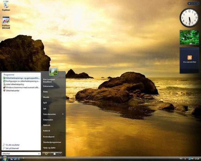Launch Internet Explorer from quick launch
Image resolution: width=201 pixels, height=161 pixels.
(19, 159)
